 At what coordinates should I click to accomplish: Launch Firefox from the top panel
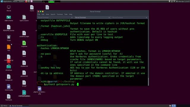[26, 1]
